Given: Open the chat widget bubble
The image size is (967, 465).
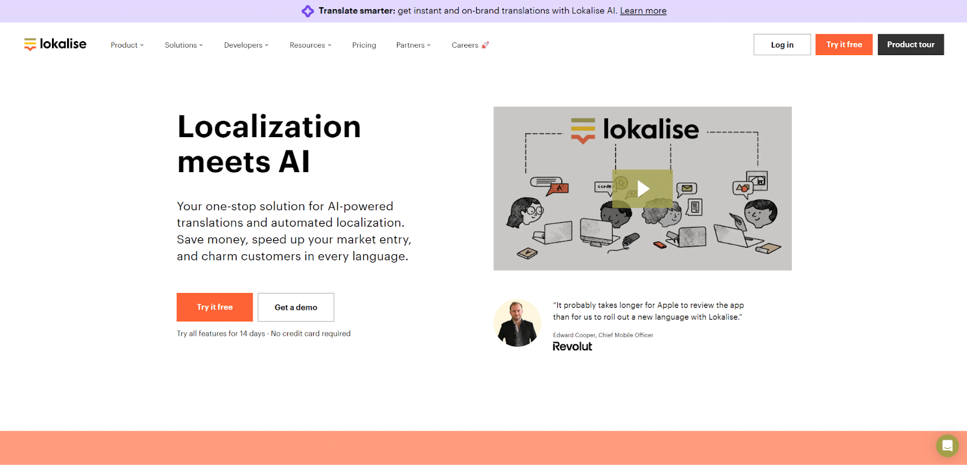Looking at the screenshot, I should click(947, 446).
